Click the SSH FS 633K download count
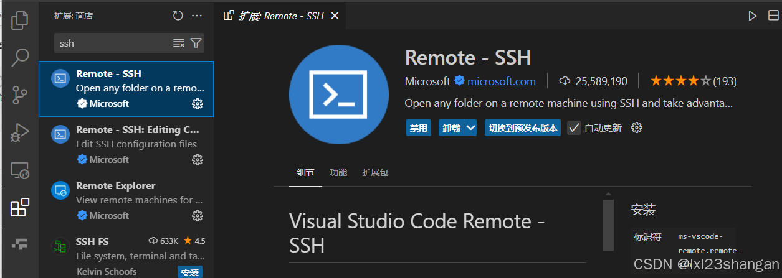 [x=164, y=241]
